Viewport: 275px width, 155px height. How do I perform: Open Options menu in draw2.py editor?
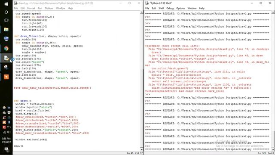click(49, 8)
